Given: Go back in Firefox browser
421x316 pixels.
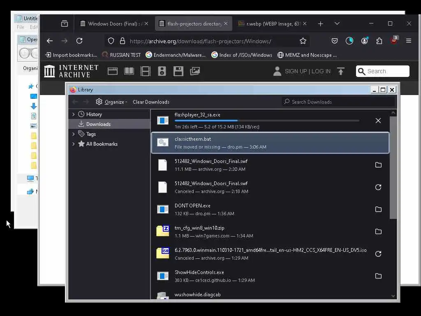Looking at the screenshot, I should coord(50,41).
